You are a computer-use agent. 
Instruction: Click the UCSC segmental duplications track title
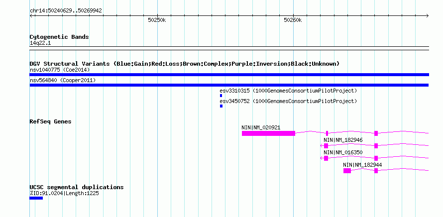[x=77, y=187]
